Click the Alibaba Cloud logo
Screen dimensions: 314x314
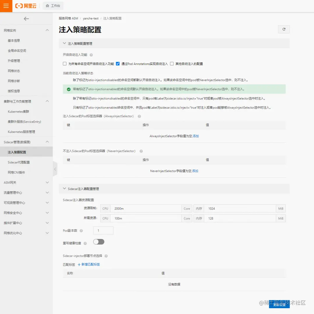pyautogui.click(x=26, y=6)
